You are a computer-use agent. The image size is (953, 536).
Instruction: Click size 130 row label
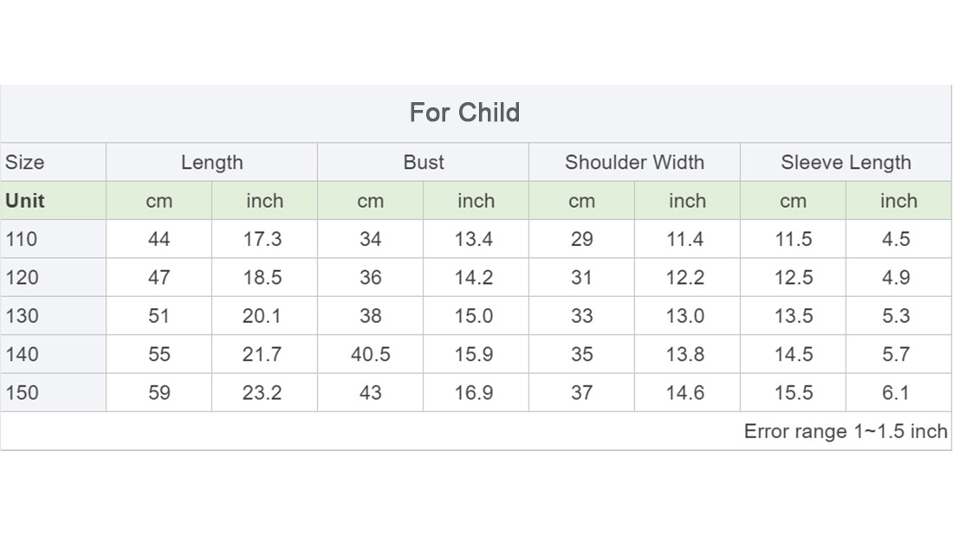point(22,315)
